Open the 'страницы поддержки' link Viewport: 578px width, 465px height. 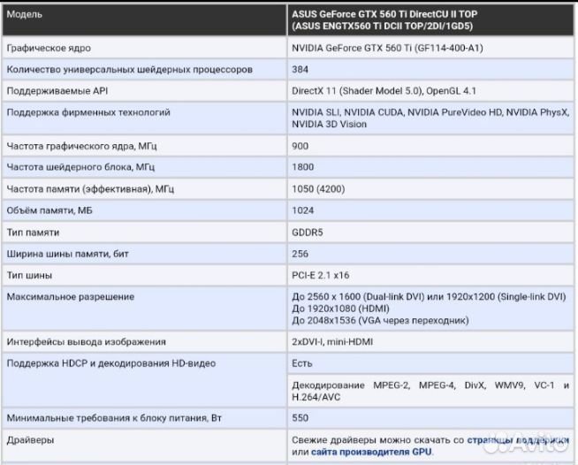[x=518, y=440]
